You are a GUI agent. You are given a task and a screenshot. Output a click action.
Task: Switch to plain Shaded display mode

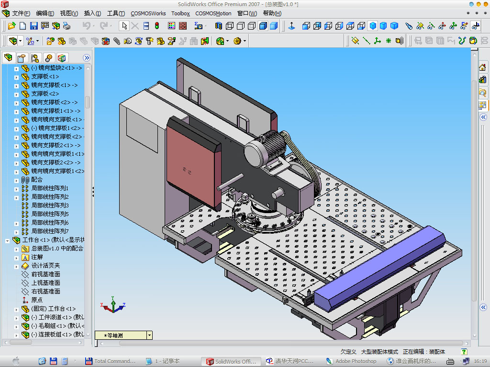click(274, 26)
